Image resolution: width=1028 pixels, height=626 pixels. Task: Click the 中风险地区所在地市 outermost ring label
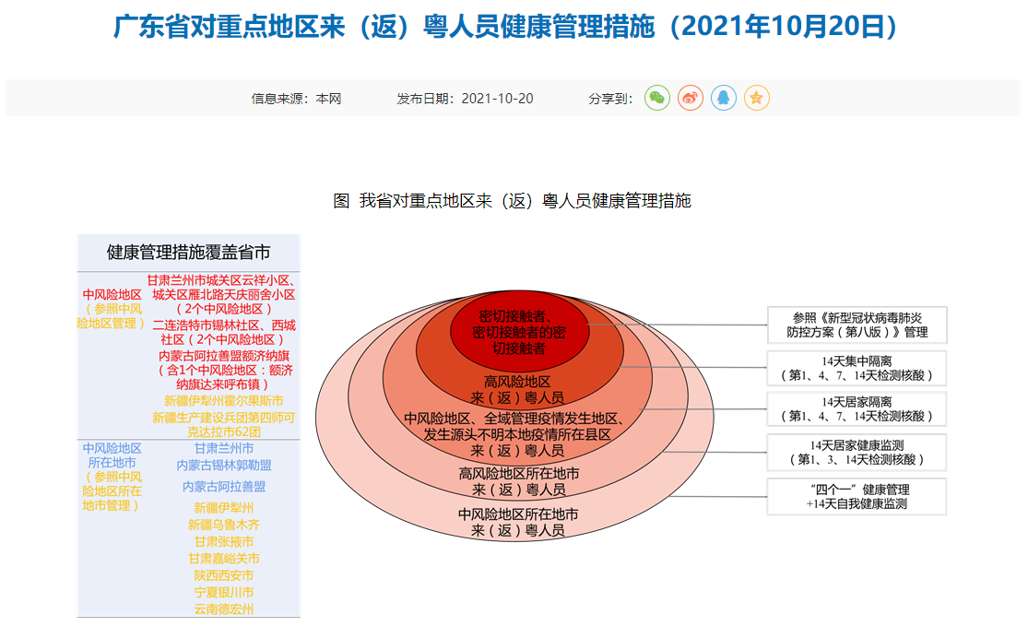(x=518, y=522)
